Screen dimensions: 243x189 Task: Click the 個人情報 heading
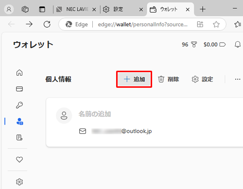tap(58, 79)
